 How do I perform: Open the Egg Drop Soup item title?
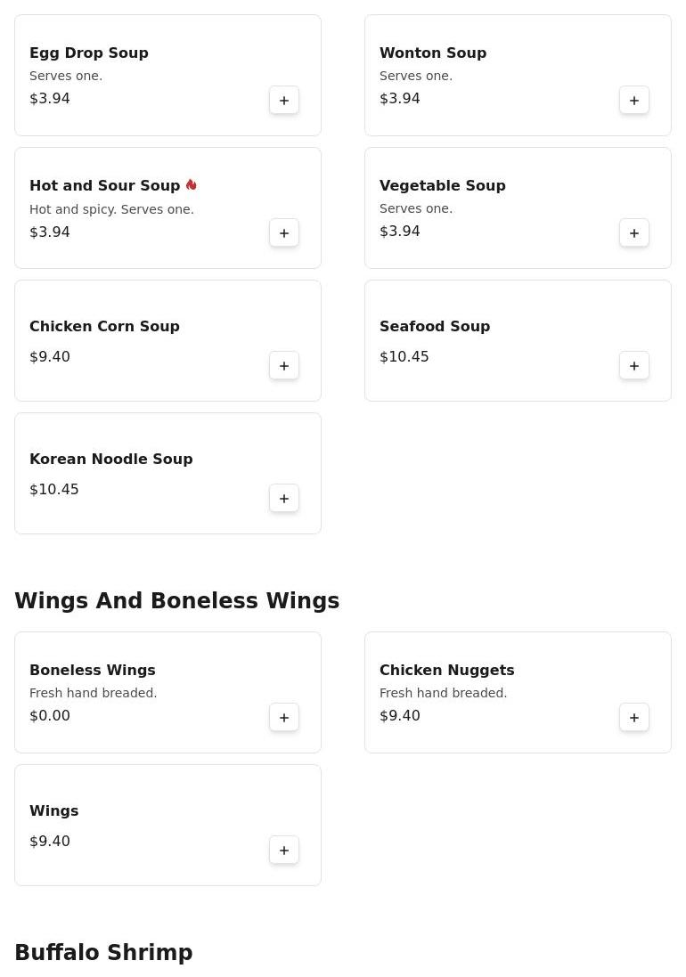(x=89, y=53)
